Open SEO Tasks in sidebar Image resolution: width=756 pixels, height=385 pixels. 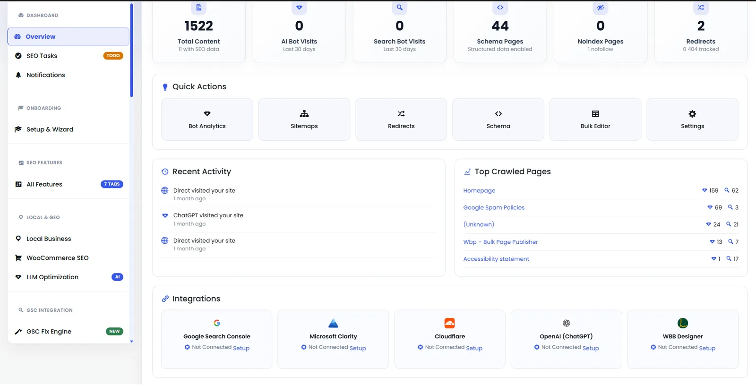(68, 56)
